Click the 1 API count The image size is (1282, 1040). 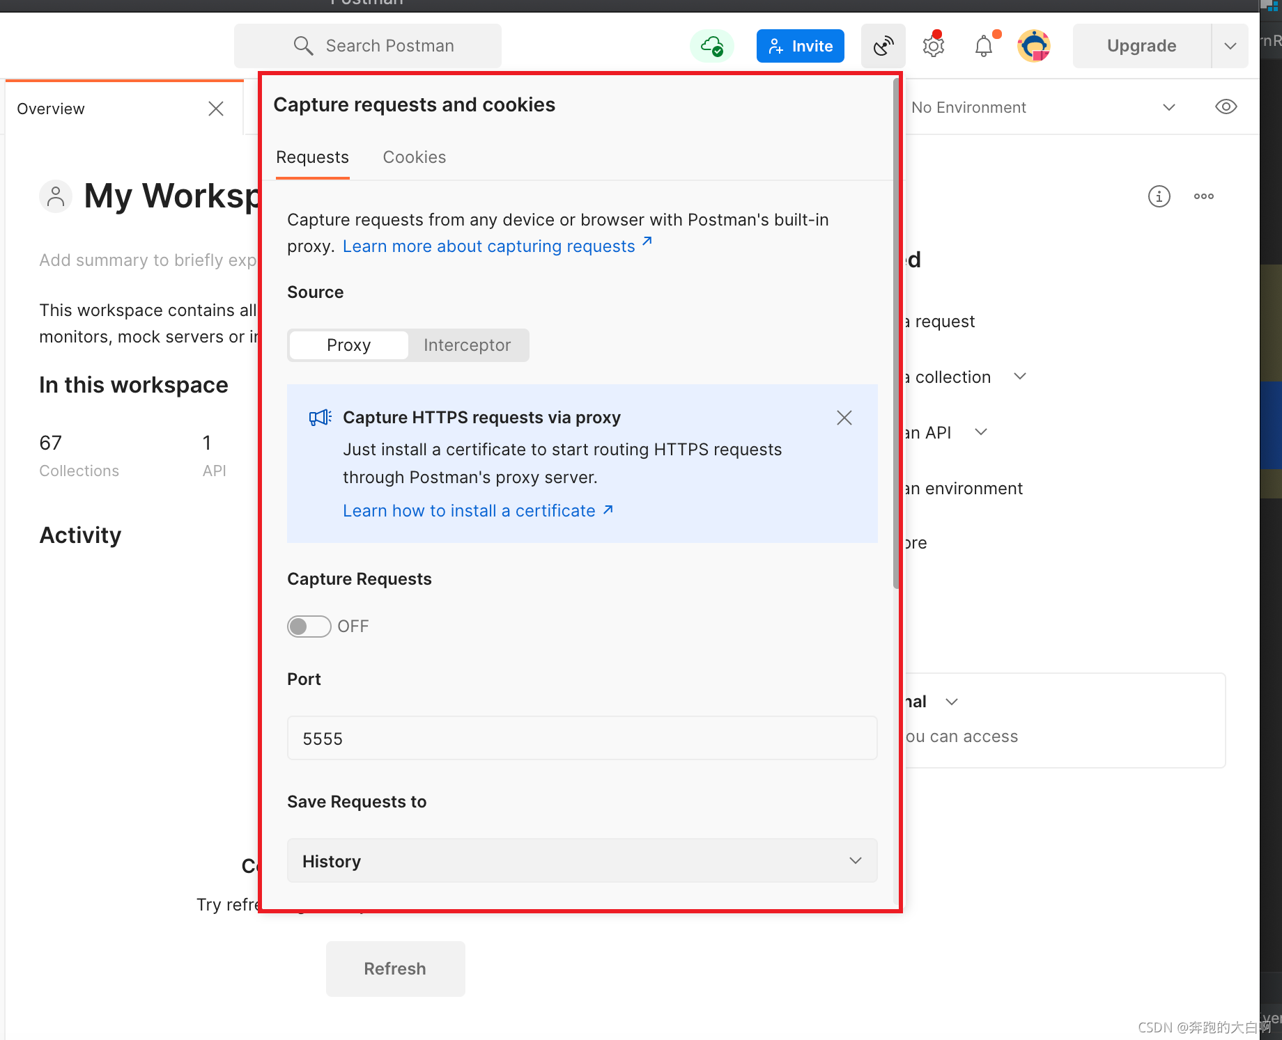click(x=214, y=455)
